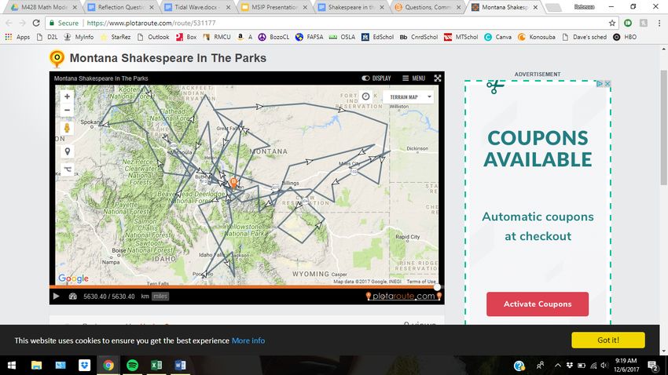Open the RMCU bookmark
668x375 pixels.
pyautogui.click(x=217, y=37)
